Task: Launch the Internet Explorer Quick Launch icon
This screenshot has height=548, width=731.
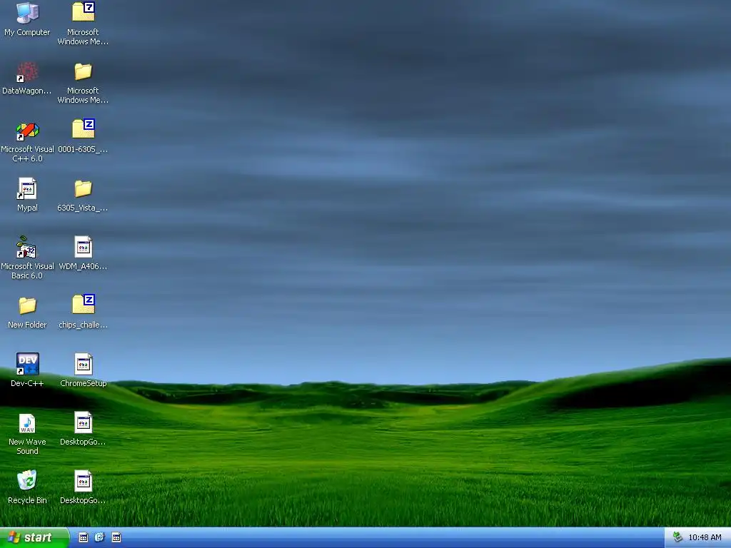Action: (x=99, y=537)
